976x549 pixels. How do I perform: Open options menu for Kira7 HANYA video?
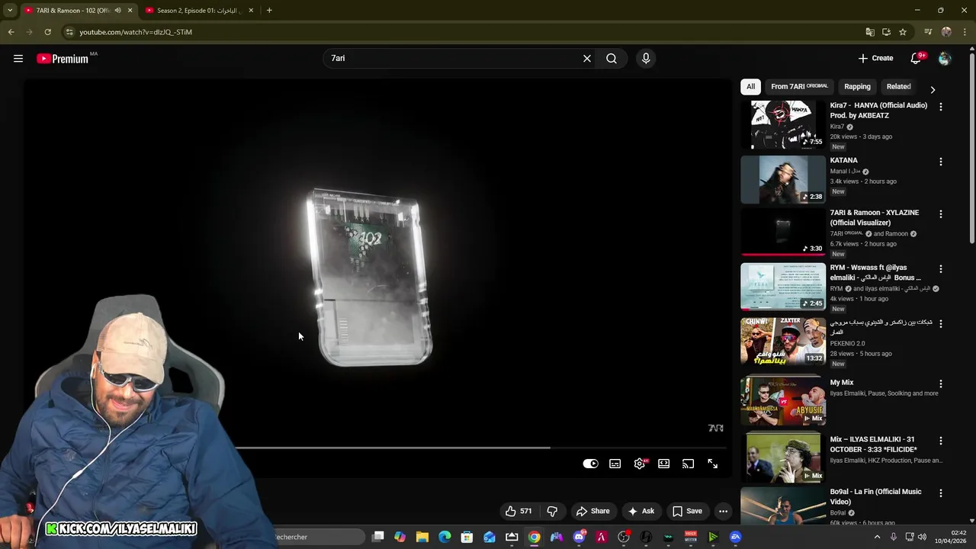click(x=941, y=107)
